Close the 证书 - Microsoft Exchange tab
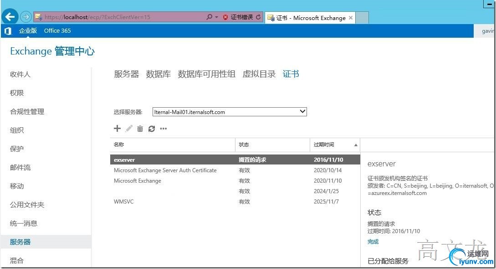The height and width of the screenshot is (269, 496). pos(351,18)
